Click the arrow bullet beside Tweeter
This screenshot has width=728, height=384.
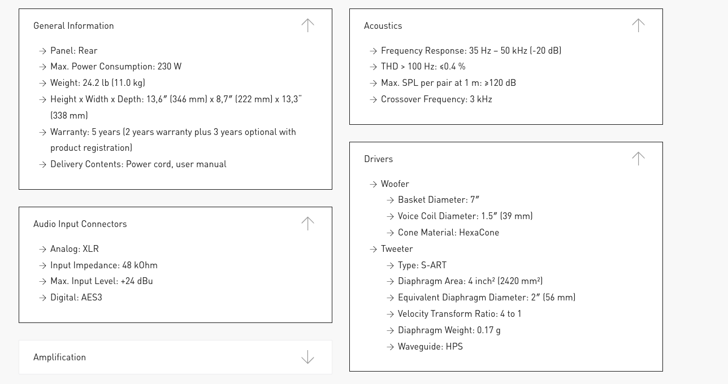(373, 249)
